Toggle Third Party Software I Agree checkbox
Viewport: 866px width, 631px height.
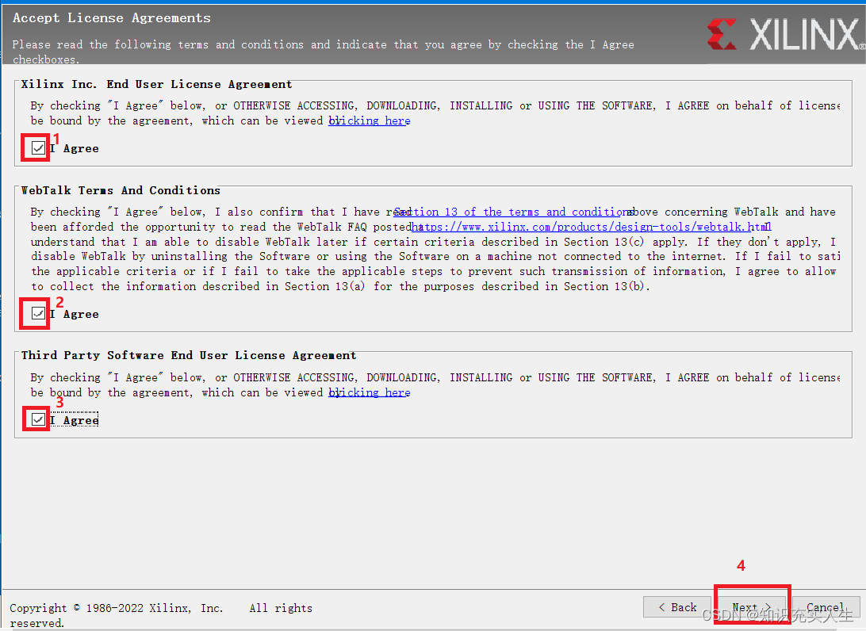click(38, 419)
